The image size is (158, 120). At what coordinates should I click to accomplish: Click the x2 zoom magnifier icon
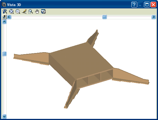click(18, 11)
